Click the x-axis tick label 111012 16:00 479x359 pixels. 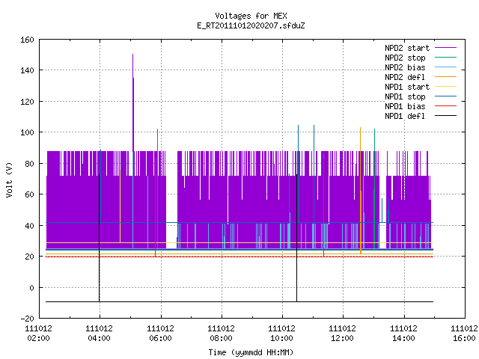[464, 334]
